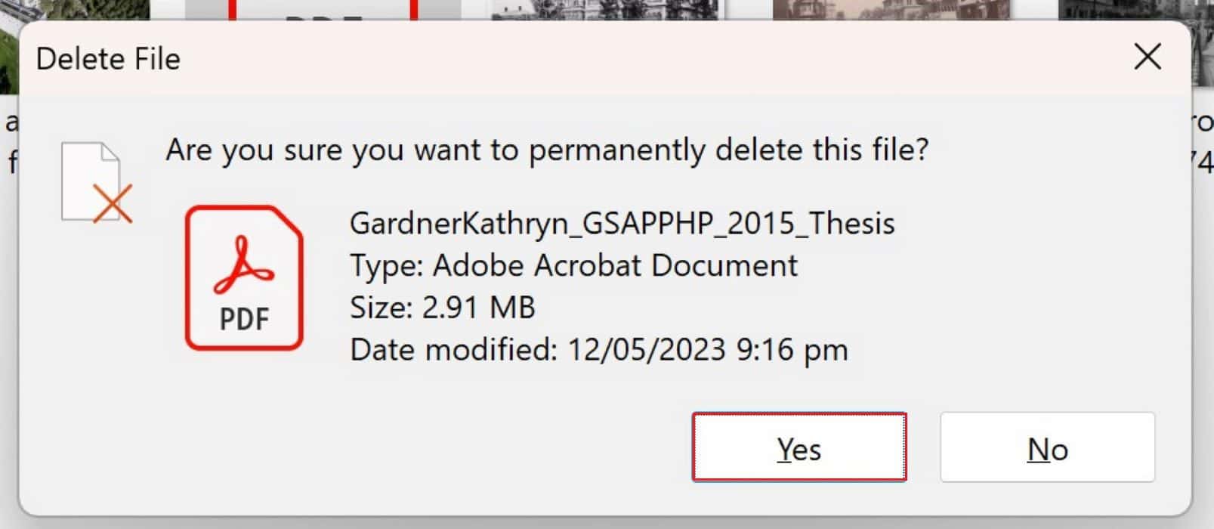Select the GardnerKathryn_GSAPPHP_2015_Thesis file name

622,223
